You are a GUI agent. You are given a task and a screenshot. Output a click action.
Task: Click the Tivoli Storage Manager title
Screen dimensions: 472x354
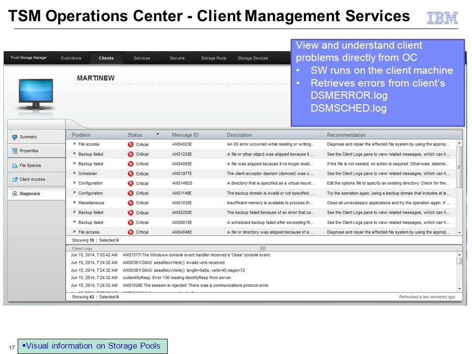29,58
